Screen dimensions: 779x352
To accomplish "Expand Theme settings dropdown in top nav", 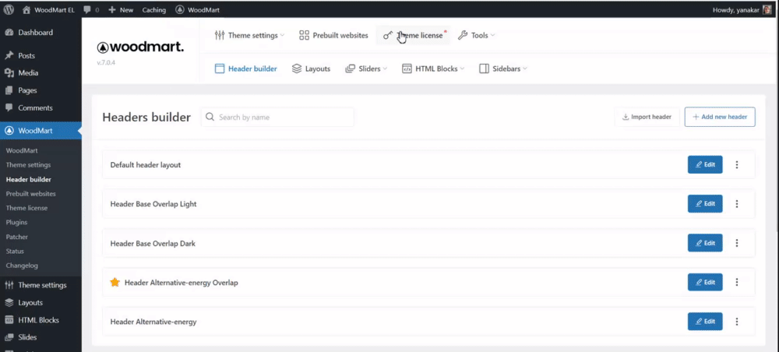I will [282, 36].
